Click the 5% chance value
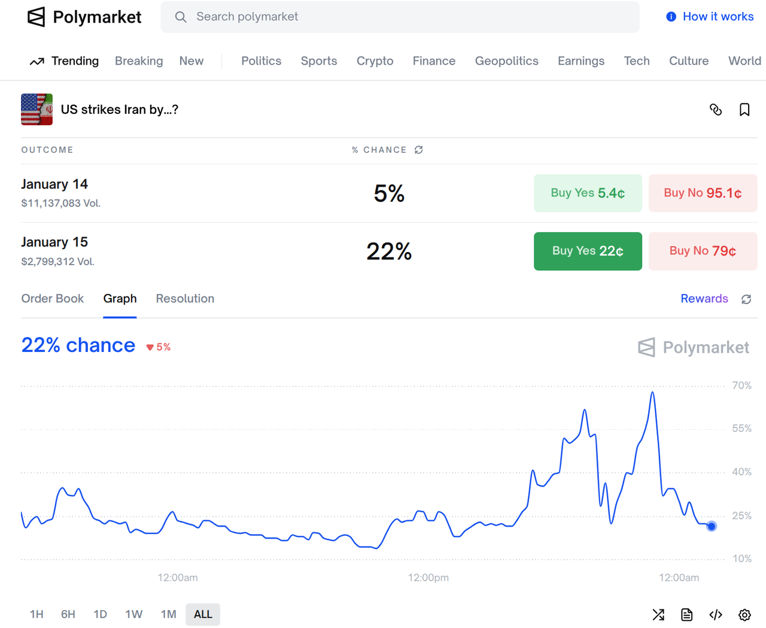 point(389,193)
